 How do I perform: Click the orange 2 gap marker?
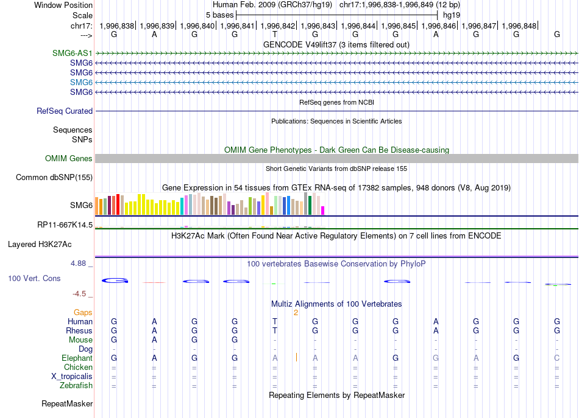[x=296, y=313]
